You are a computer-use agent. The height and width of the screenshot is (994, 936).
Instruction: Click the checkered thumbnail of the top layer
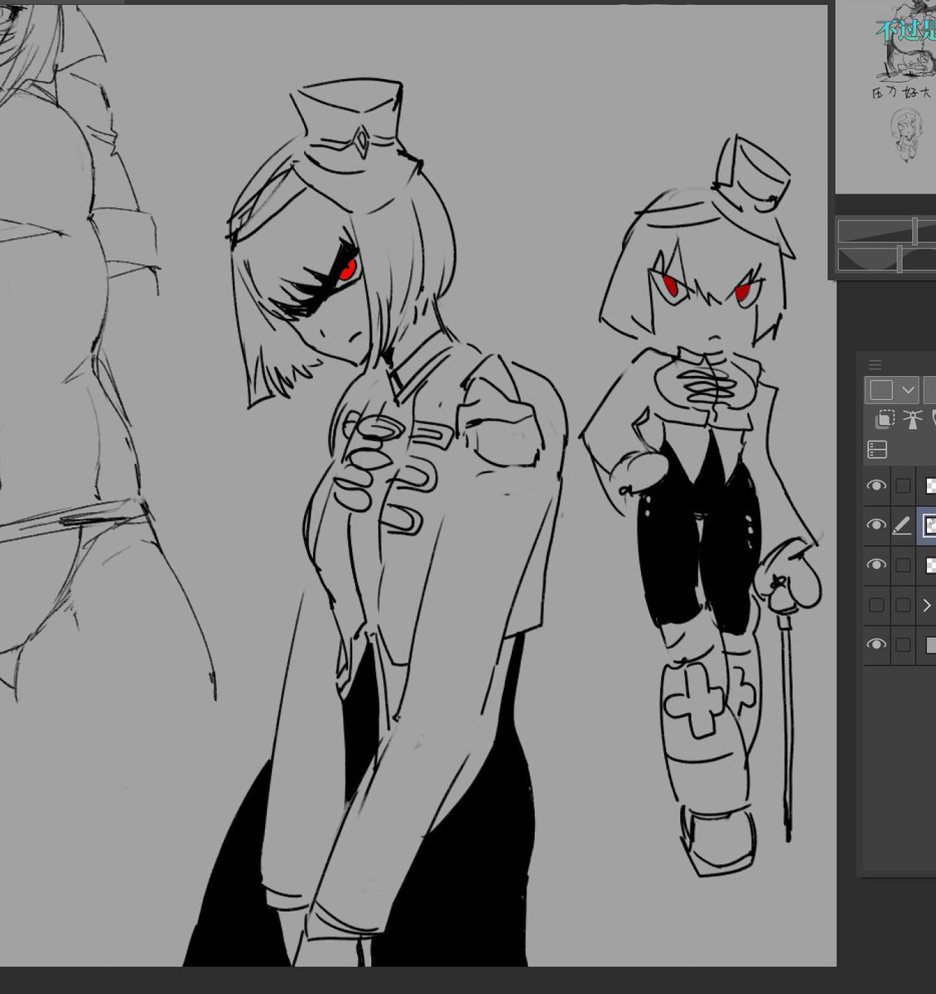(x=931, y=485)
